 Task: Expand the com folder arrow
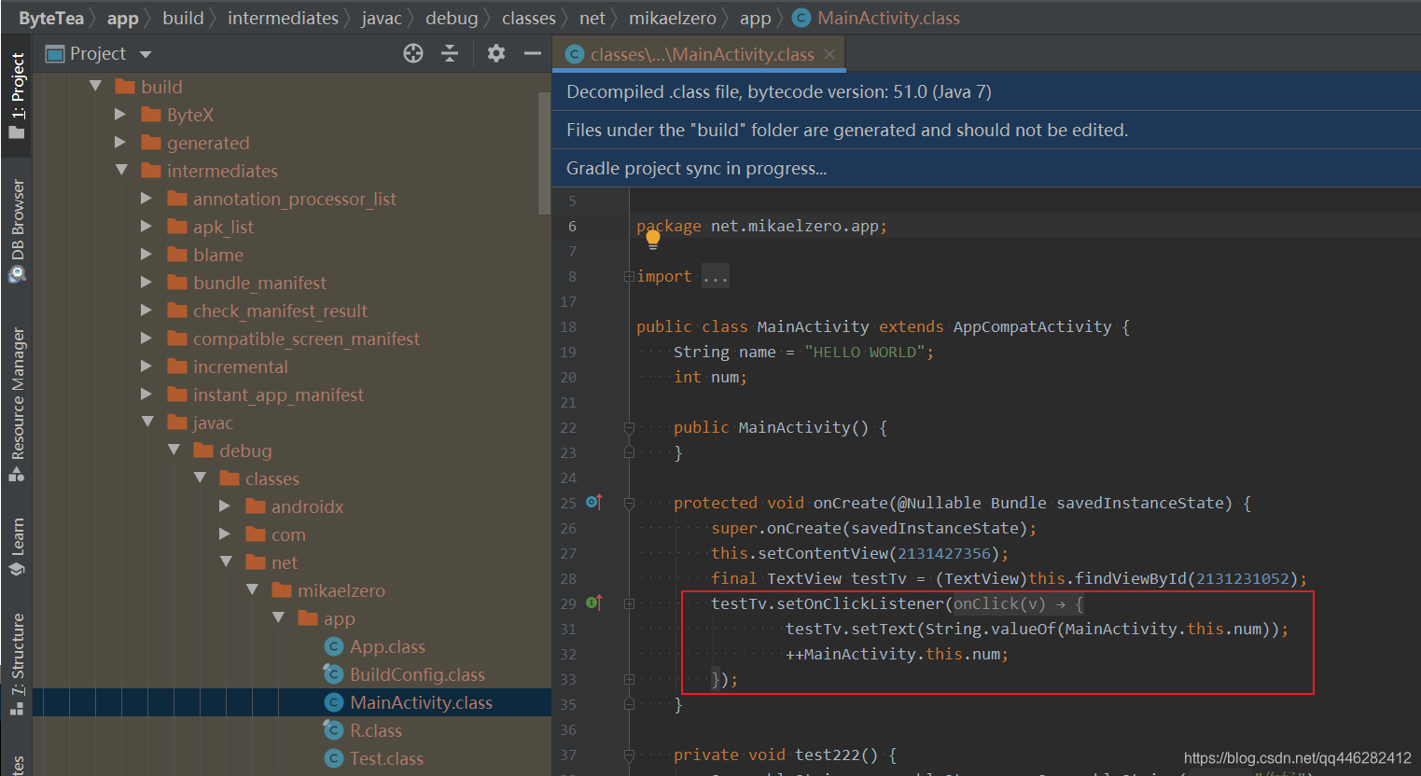pyautogui.click(x=225, y=533)
